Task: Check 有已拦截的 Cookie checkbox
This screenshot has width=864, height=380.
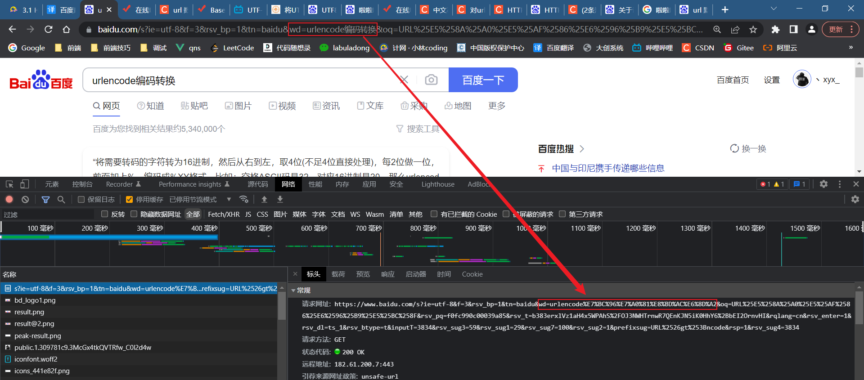Action: 434,214
